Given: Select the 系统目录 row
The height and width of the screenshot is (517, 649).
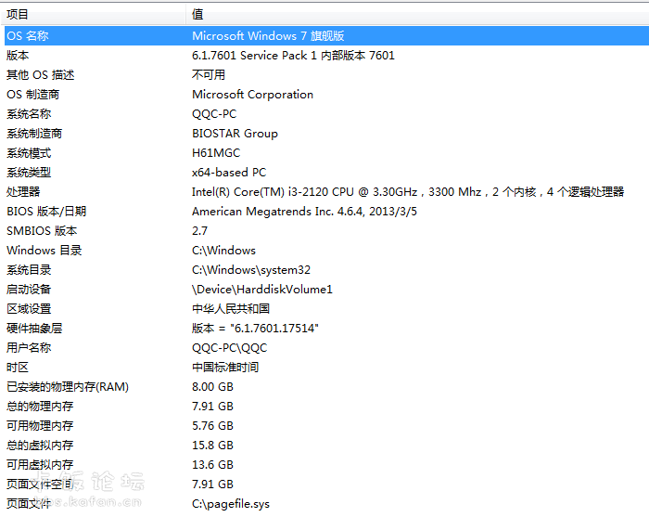Looking at the screenshot, I should tap(326, 270).
